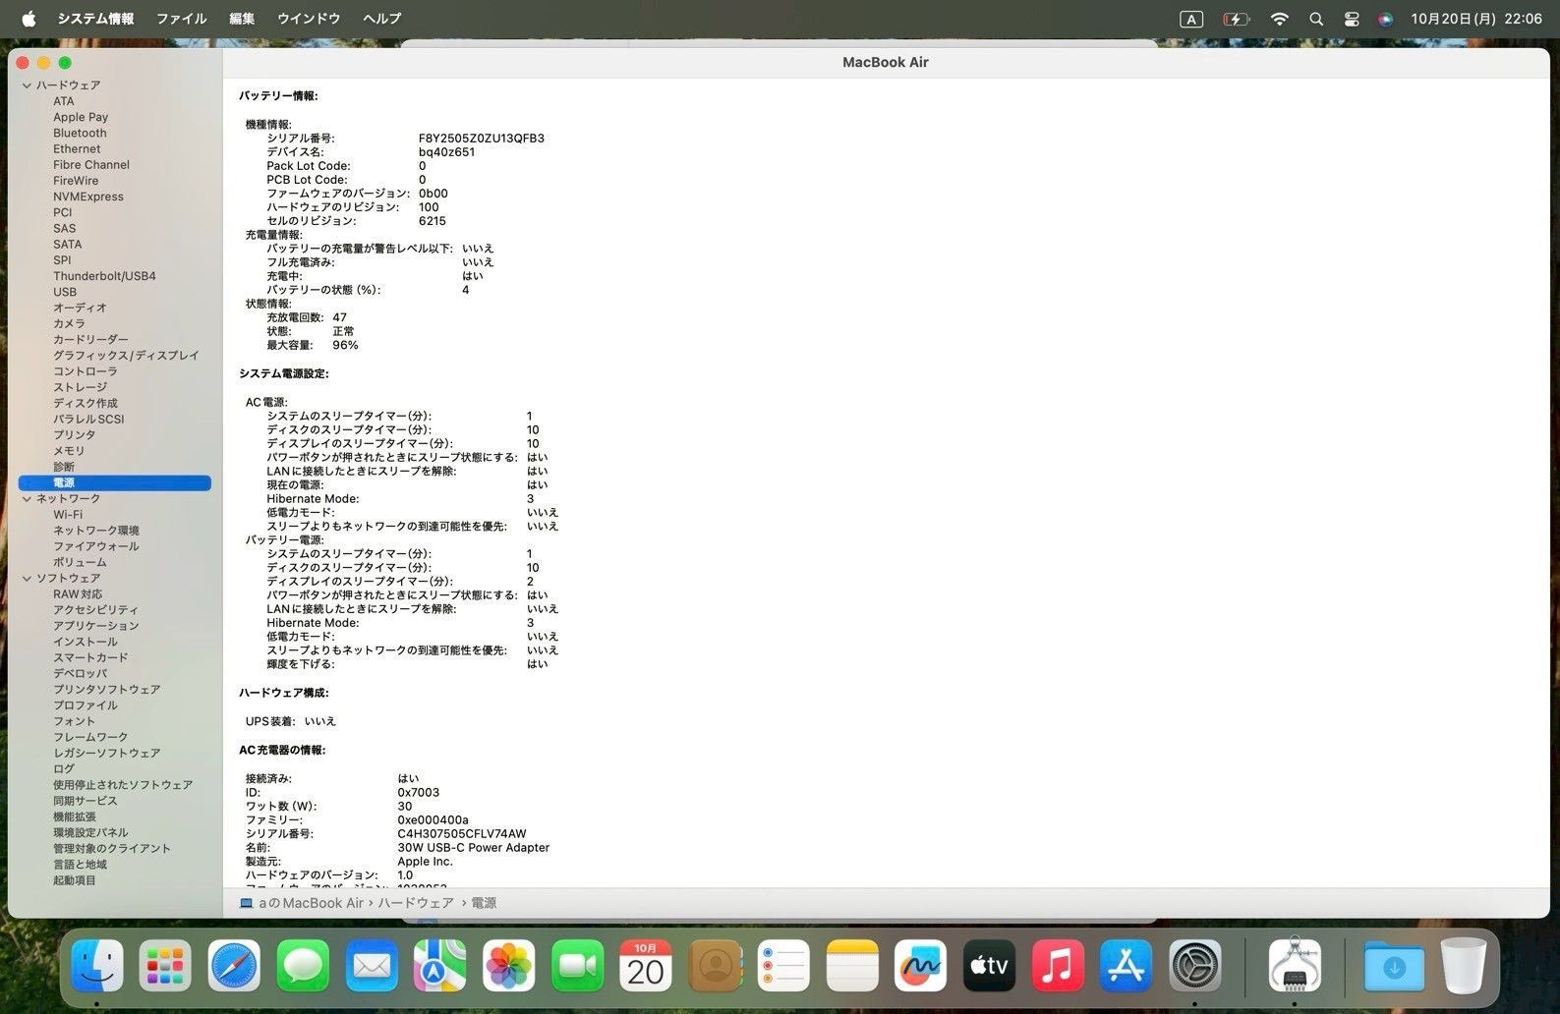
Task: Click the date and time clock
Action: 1475,19
